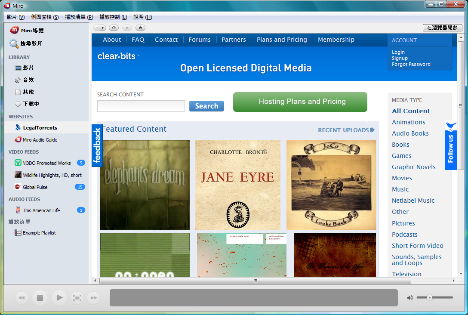Click the browser back arrow
Viewport: 468px width, 315px height.
point(96,28)
